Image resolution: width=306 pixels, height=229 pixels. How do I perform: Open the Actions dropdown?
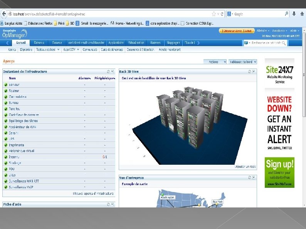(215, 62)
